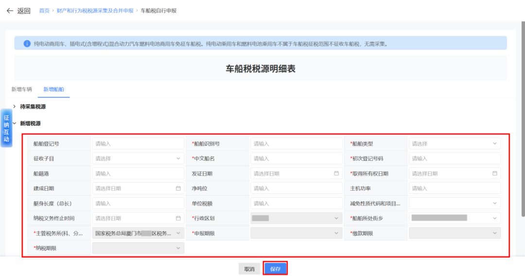Click the 船舶登记号 input field
Viewport: 525px width, 276px height.
coord(138,143)
